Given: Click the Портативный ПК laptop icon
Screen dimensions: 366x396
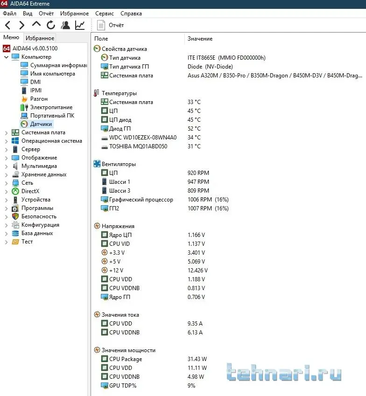Looking at the screenshot, I should point(24,116).
